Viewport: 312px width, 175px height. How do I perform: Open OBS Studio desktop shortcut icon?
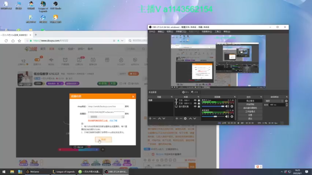(55, 5)
